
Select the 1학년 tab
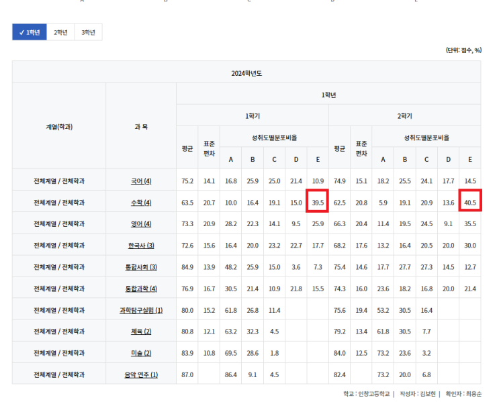[x=30, y=32]
